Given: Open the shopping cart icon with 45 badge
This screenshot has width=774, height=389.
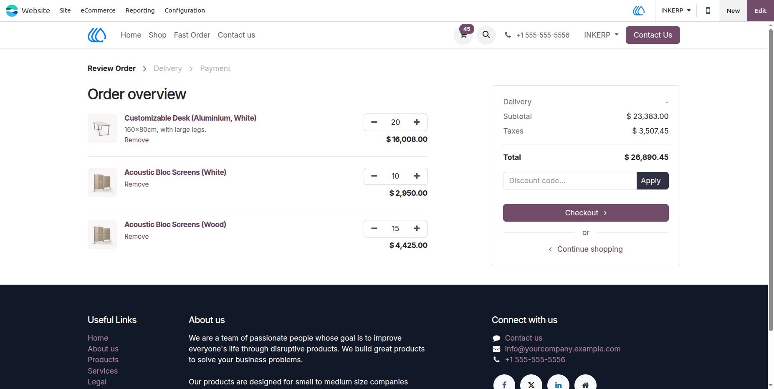Looking at the screenshot, I should 463,35.
